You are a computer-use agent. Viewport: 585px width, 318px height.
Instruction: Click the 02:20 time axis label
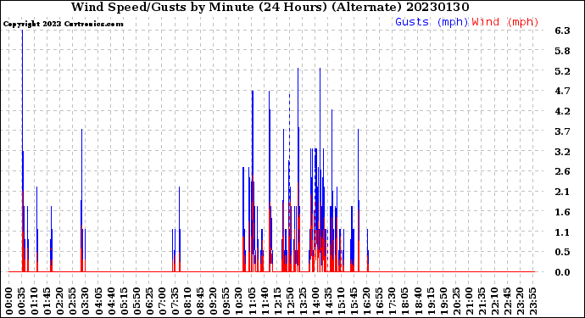pos(60,301)
